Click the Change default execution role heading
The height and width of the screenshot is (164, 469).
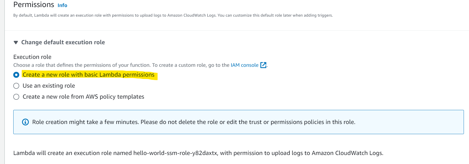coord(63,42)
